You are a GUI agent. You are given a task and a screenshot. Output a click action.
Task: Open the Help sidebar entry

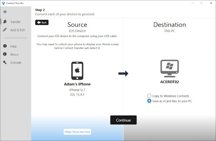pos(16,46)
